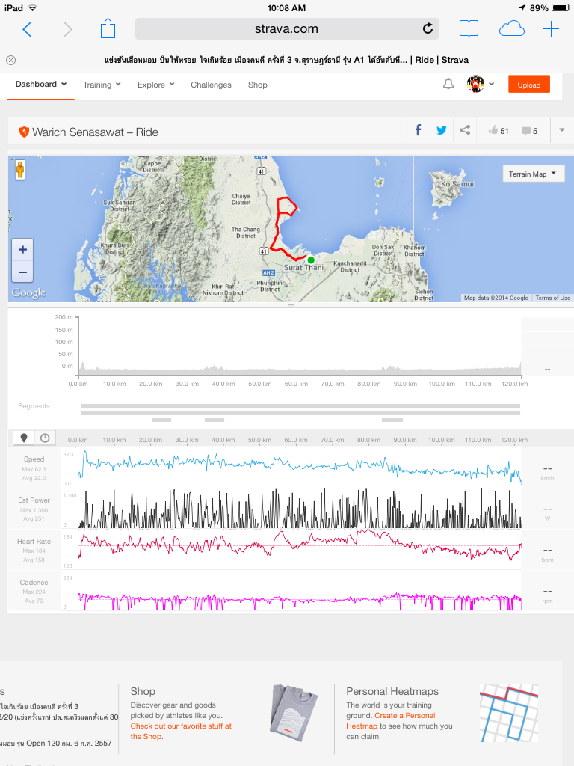Click the Personal Heatmaps heading

[392, 691]
